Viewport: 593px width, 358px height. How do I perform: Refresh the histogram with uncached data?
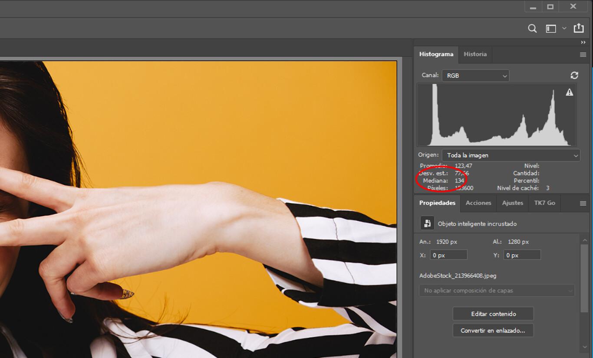(574, 75)
